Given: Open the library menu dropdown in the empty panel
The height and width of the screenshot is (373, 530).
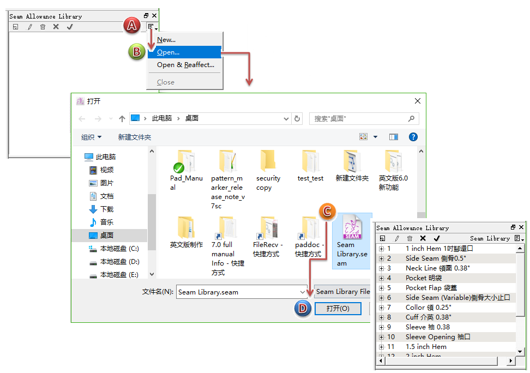Looking at the screenshot, I should pos(152,27).
